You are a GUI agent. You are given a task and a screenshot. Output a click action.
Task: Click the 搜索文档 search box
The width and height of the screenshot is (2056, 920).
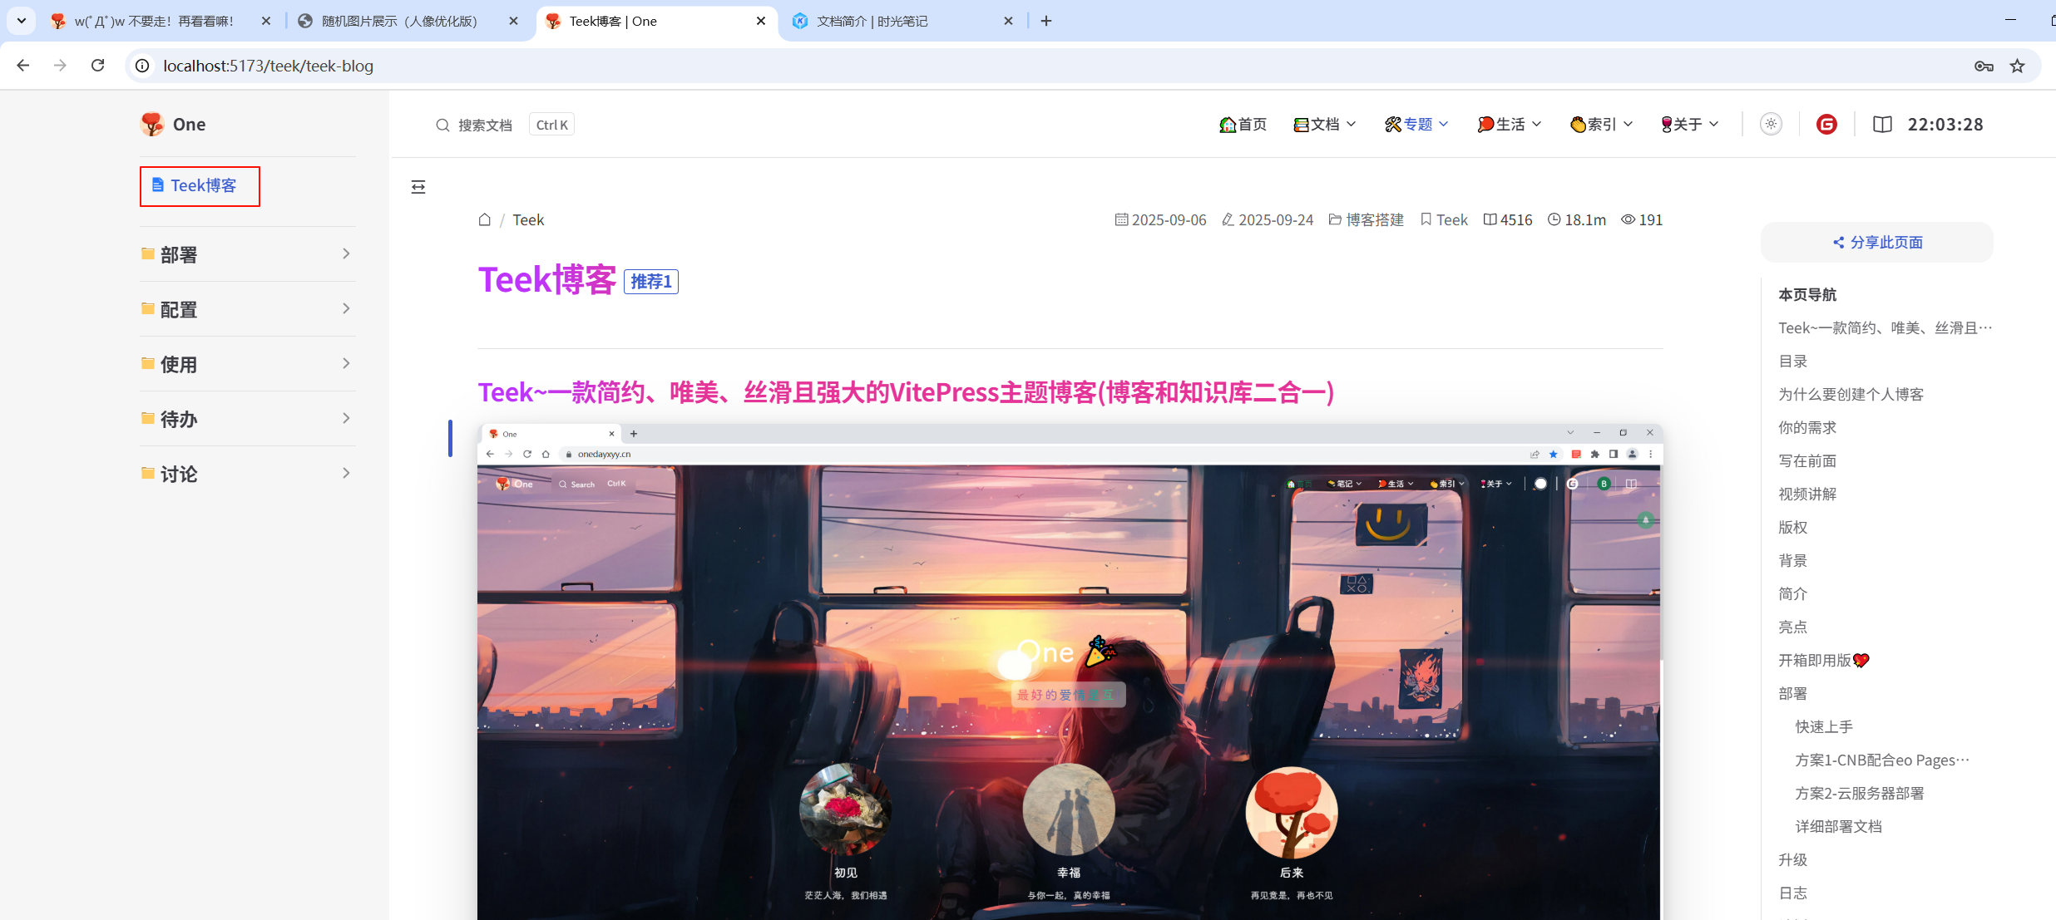[x=485, y=125]
